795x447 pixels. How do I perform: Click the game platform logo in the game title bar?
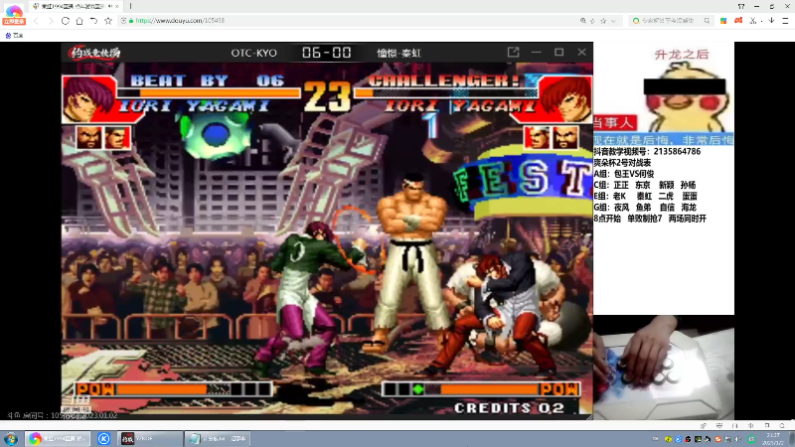(94, 53)
